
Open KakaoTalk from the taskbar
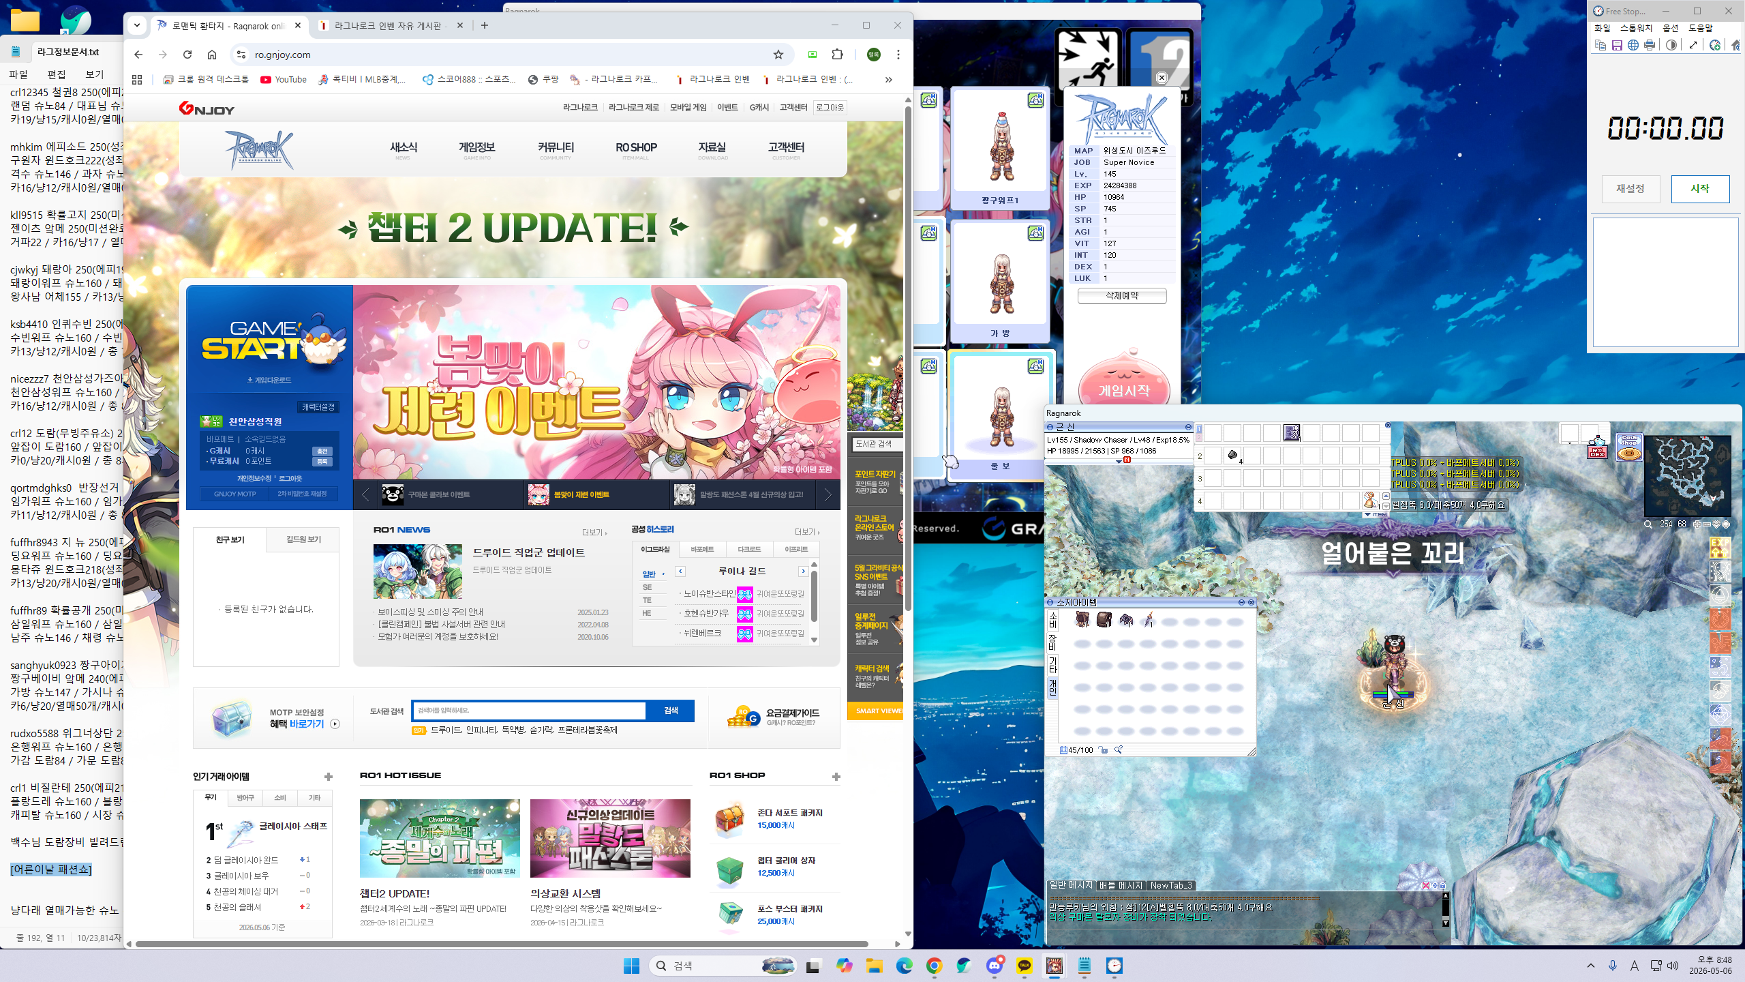tap(1025, 966)
